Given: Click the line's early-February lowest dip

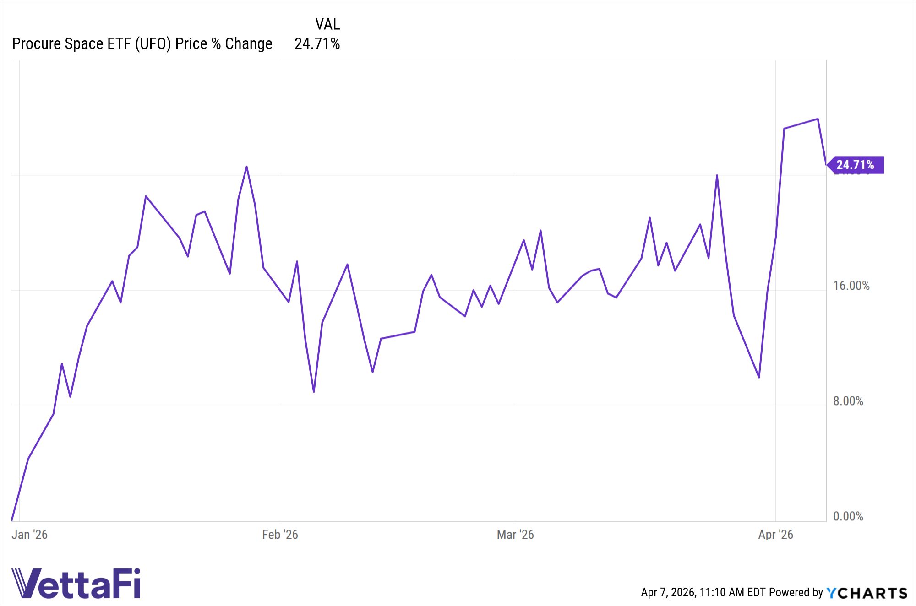Looking at the screenshot, I should pyautogui.click(x=314, y=392).
